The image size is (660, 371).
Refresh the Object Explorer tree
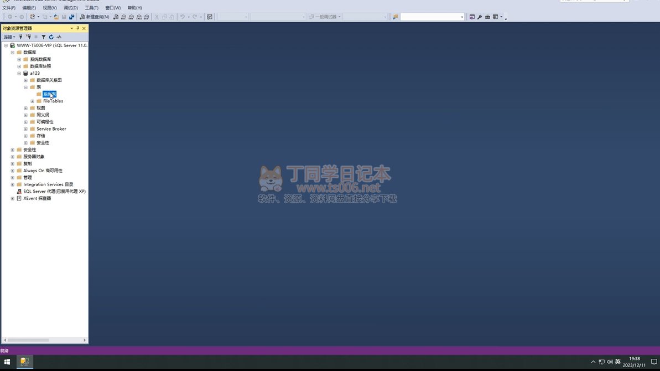[x=51, y=37]
